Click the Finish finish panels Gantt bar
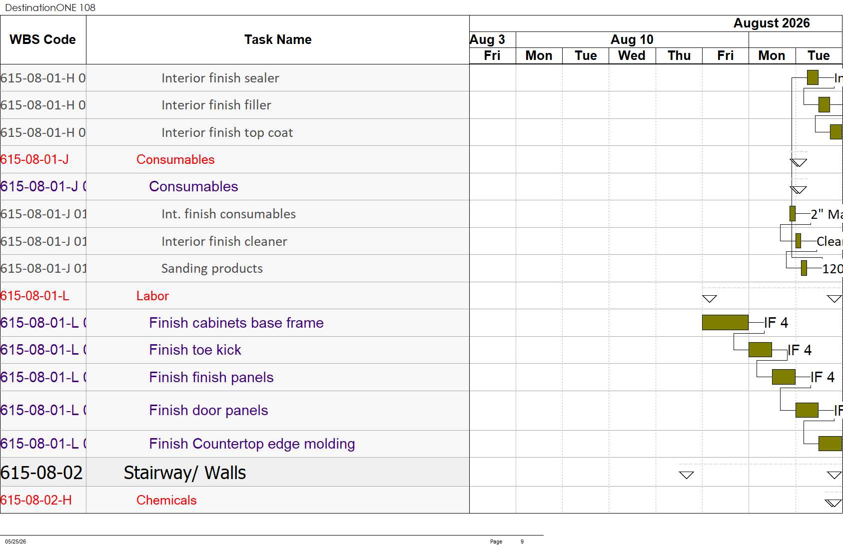 pos(784,377)
